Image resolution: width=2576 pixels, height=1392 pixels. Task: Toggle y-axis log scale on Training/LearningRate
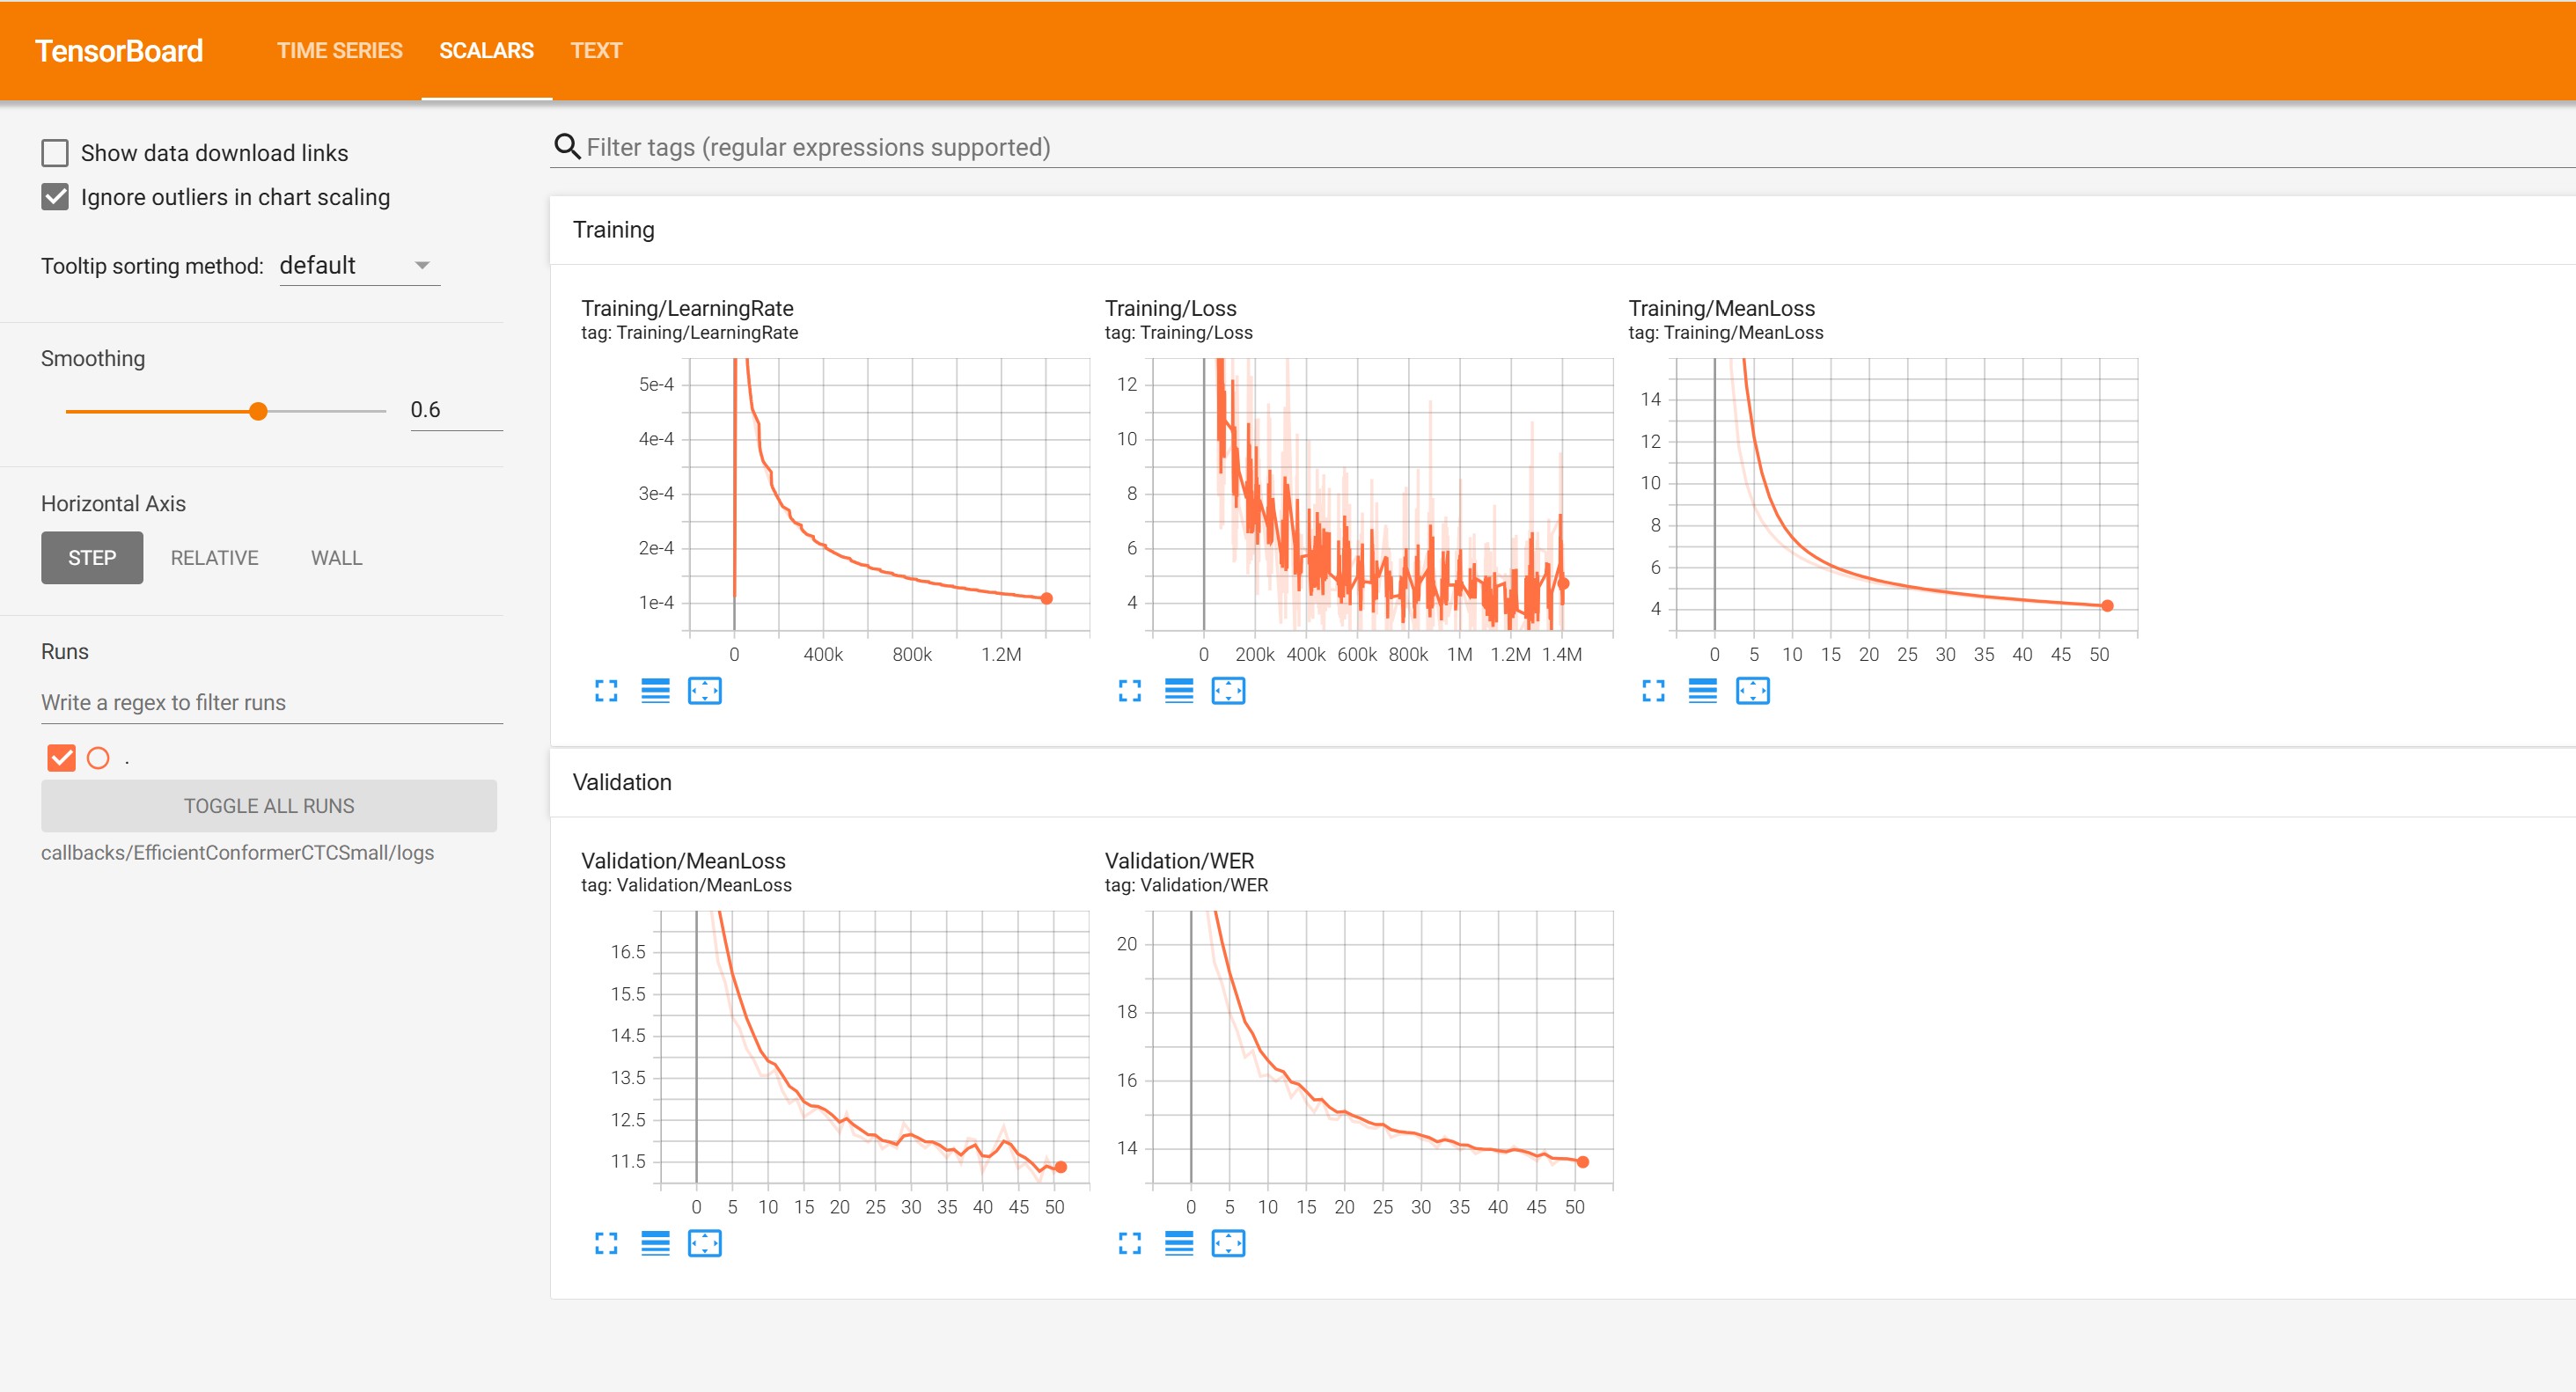(x=655, y=691)
